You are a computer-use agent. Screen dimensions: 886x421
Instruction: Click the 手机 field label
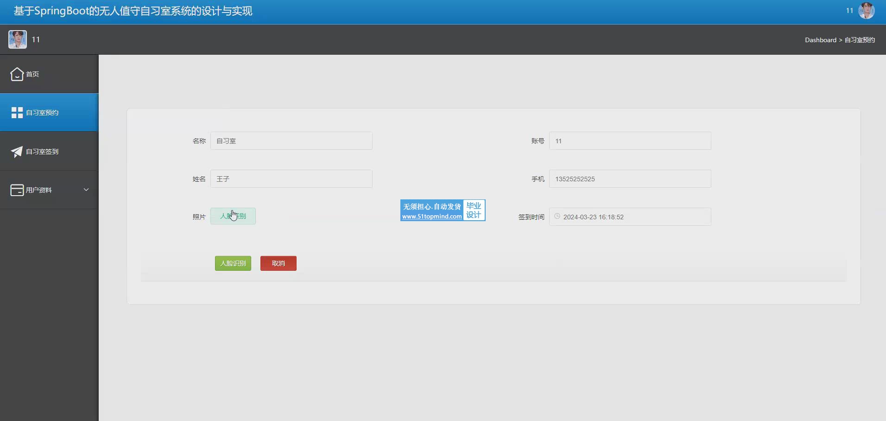[538, 179]
